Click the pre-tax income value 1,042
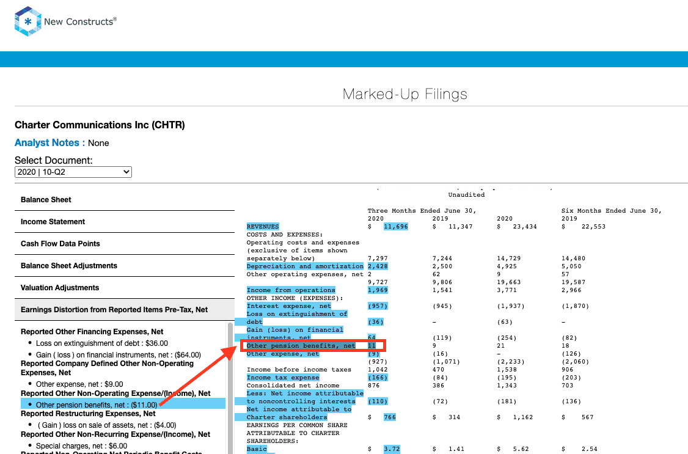Image resolution: width=688 pixels, height=454 pixels. click(x=378, y=369)
